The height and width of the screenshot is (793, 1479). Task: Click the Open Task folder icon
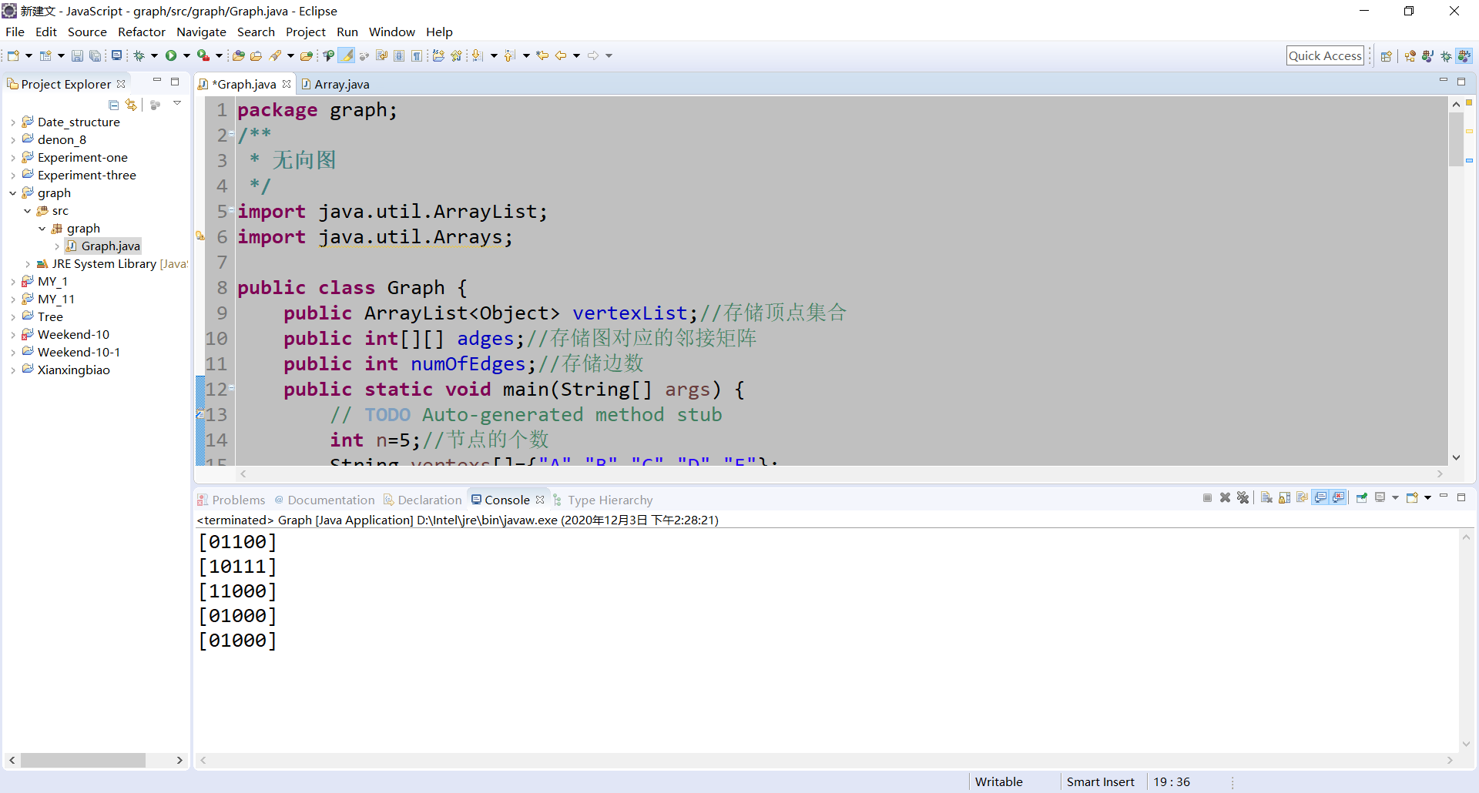coord(256,55)
